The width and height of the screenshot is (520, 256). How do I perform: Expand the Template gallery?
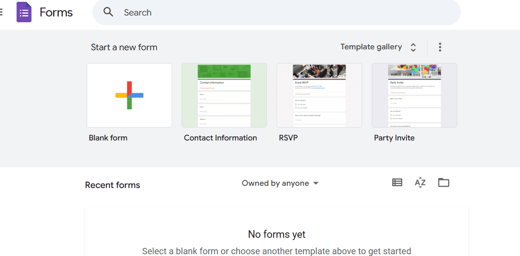click(371, 47)
